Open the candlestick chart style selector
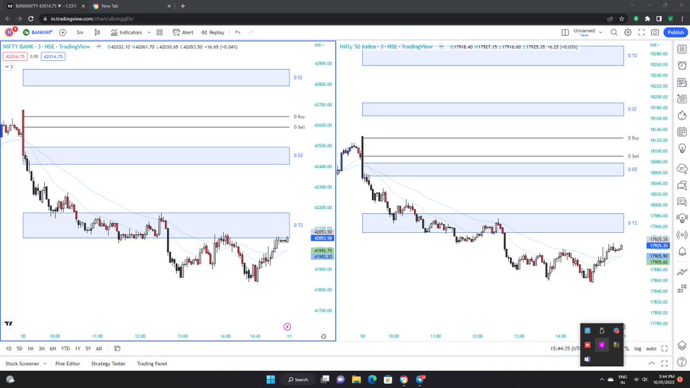Image resolution: width=690 pixels, height=388 pixels. point(98,33)
